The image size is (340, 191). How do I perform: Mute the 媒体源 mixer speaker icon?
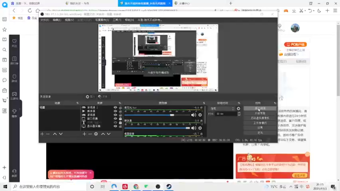(193, 128)
